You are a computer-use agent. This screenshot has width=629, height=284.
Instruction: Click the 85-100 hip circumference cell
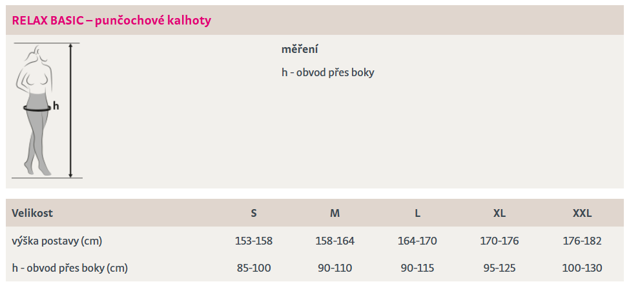(254, 268)
